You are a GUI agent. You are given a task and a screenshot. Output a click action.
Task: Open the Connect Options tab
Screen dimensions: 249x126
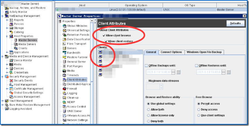pos(171,52)
